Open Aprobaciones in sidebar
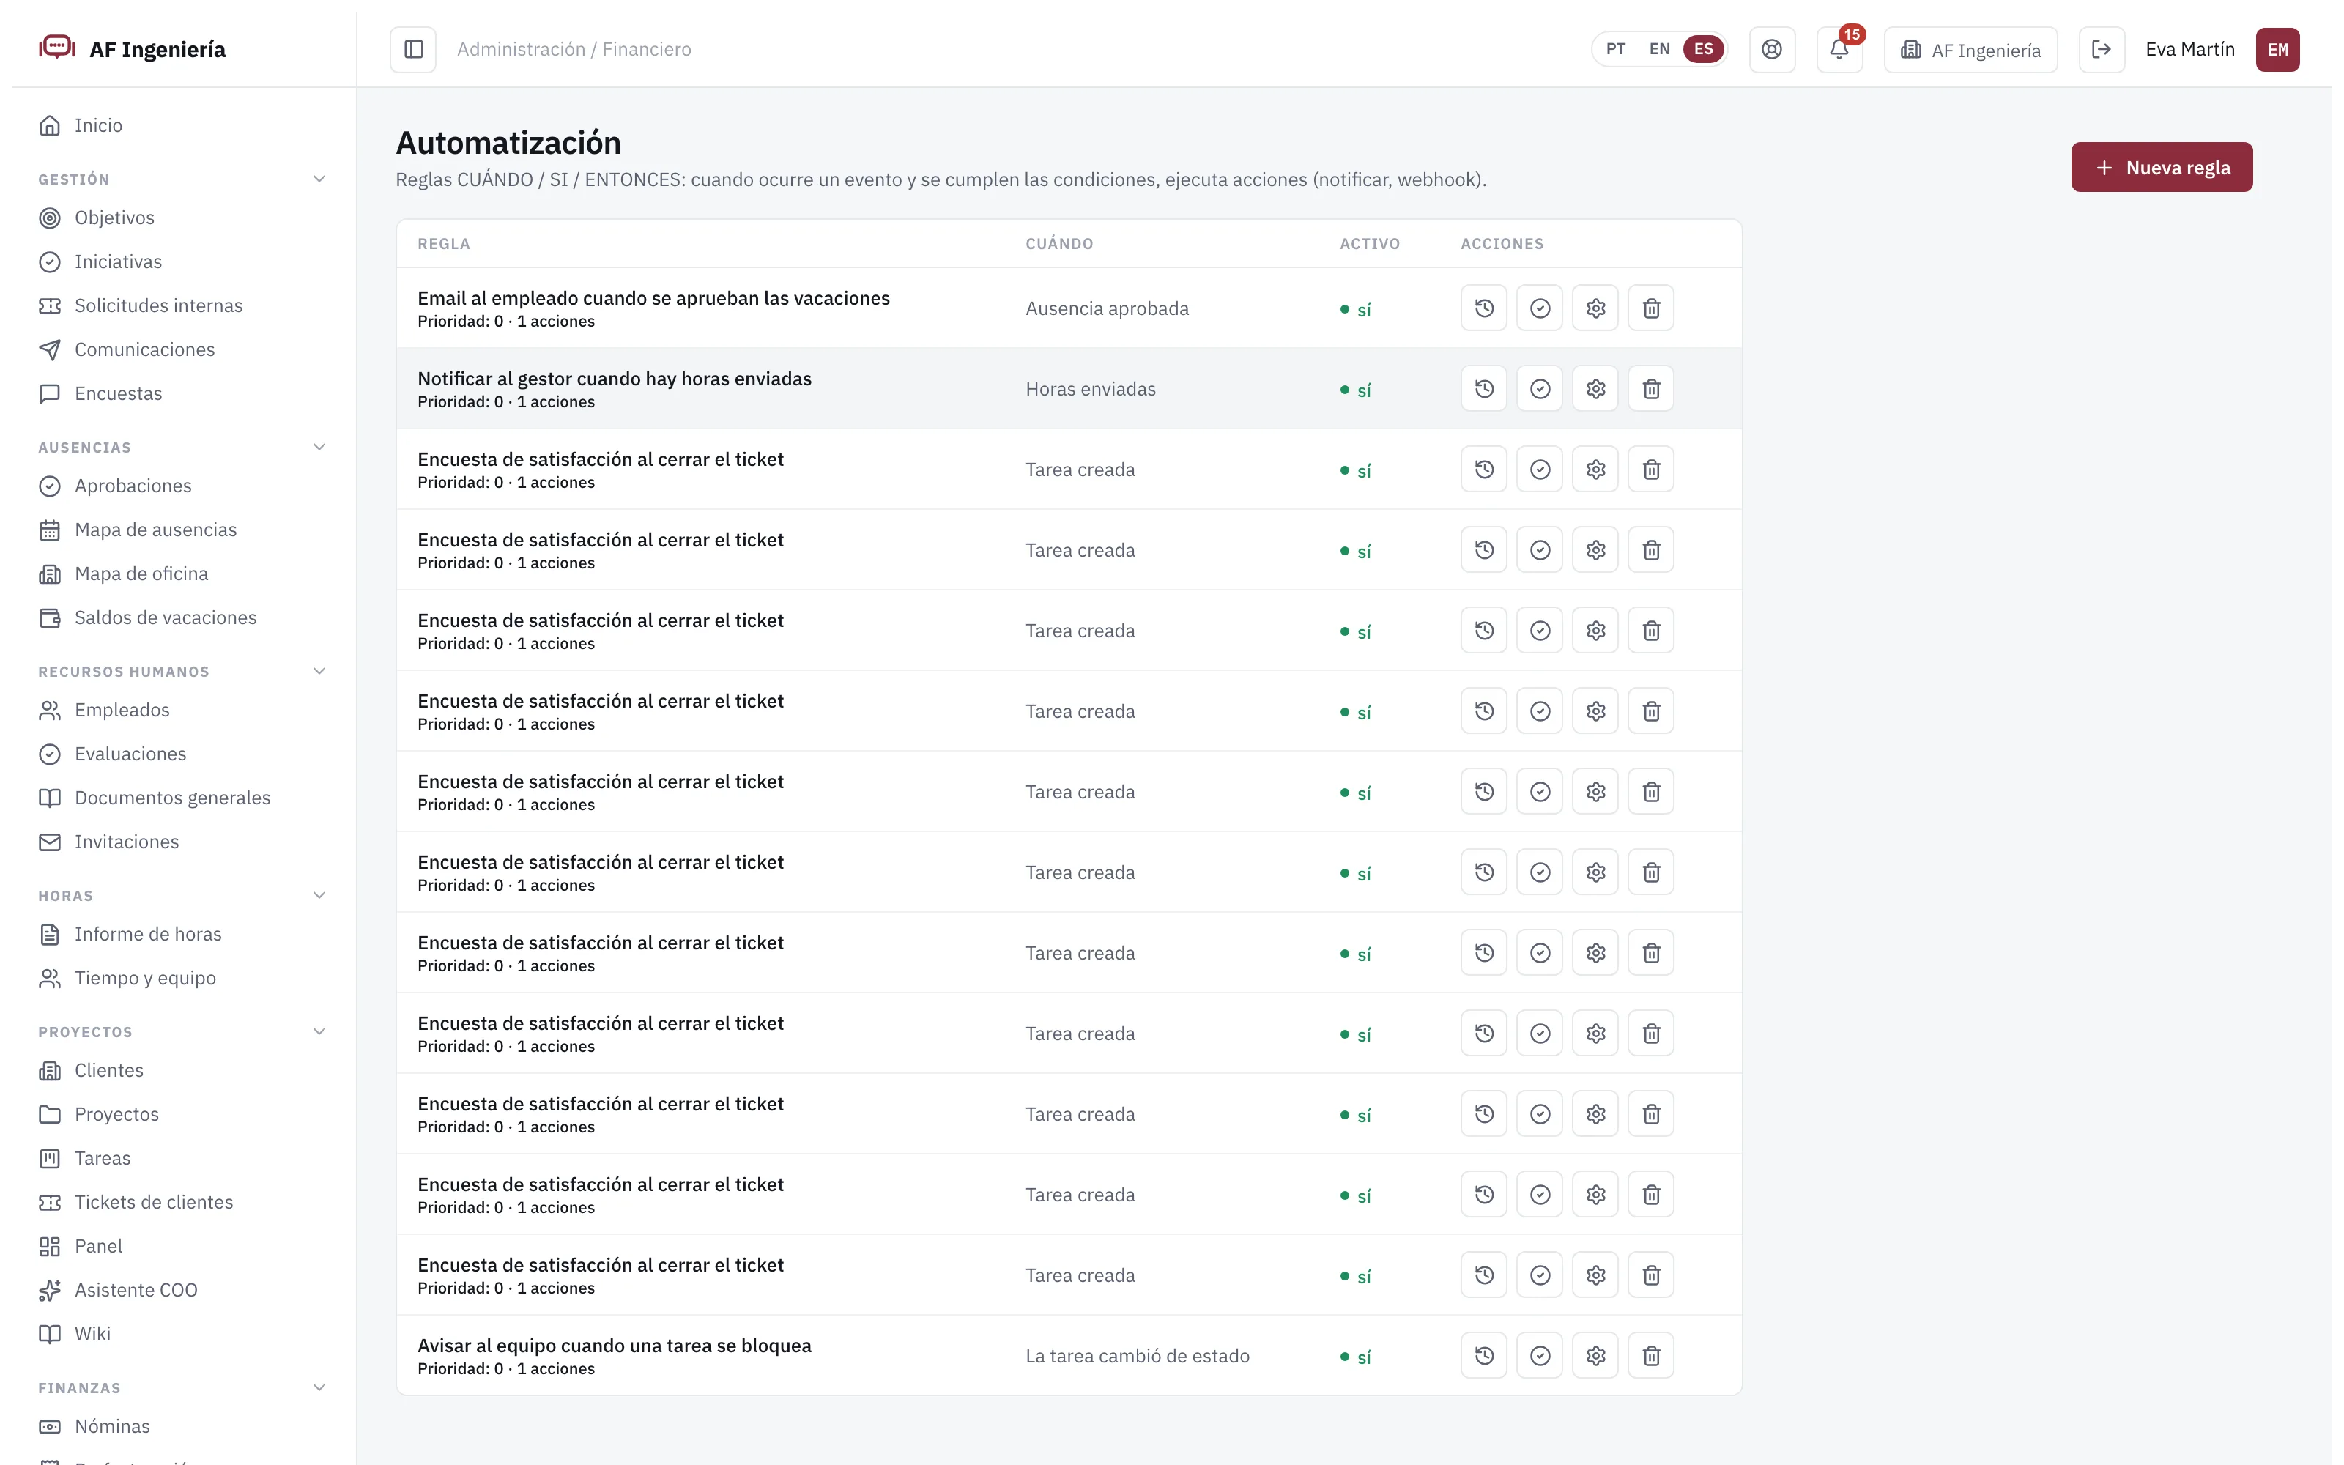Viewport: 2344px width, 1465px height. click(133, 486)
